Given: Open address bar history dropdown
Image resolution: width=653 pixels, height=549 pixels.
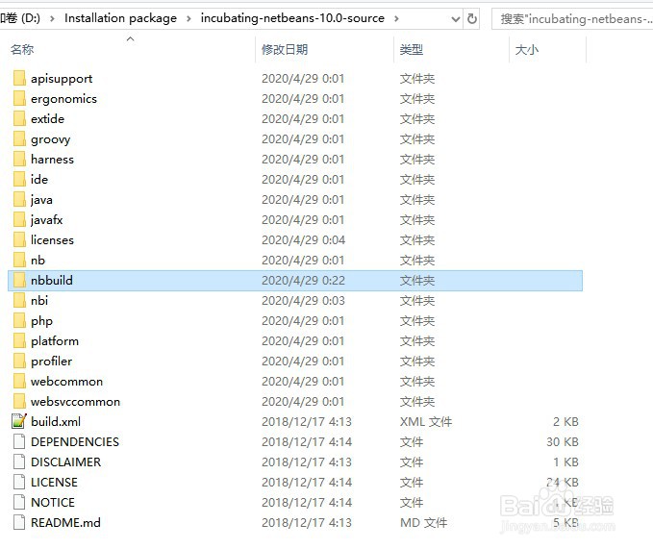Looking at the screenshot, I should point(456,19).
